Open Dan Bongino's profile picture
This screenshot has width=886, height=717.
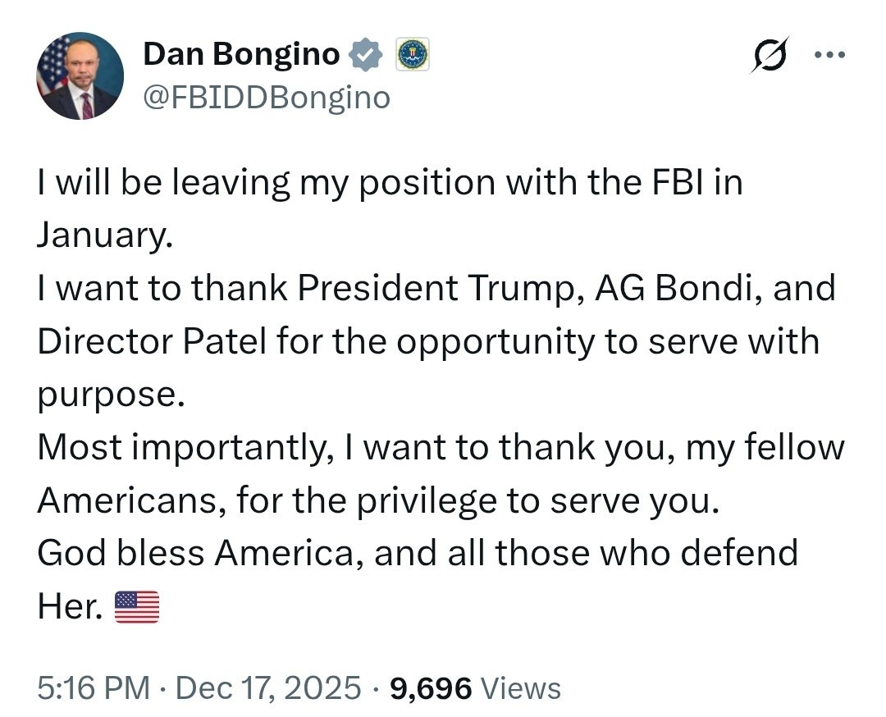point(80,76)
